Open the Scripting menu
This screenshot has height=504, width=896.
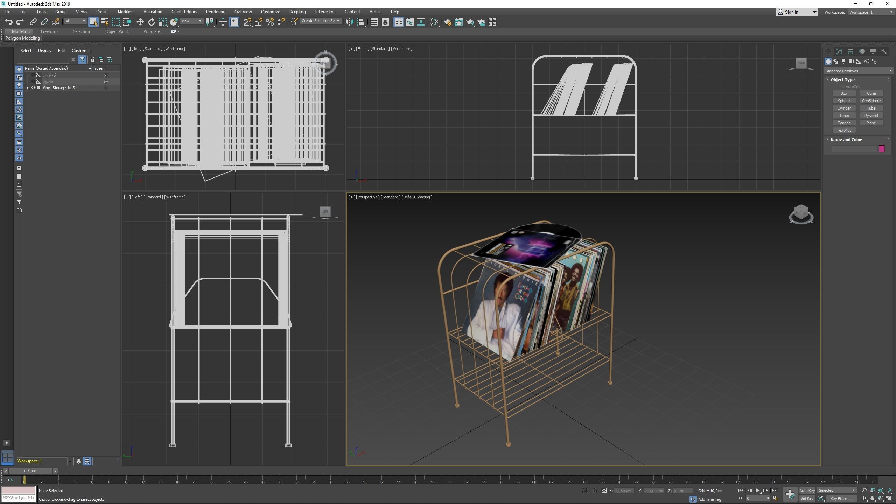coord(297,12)
